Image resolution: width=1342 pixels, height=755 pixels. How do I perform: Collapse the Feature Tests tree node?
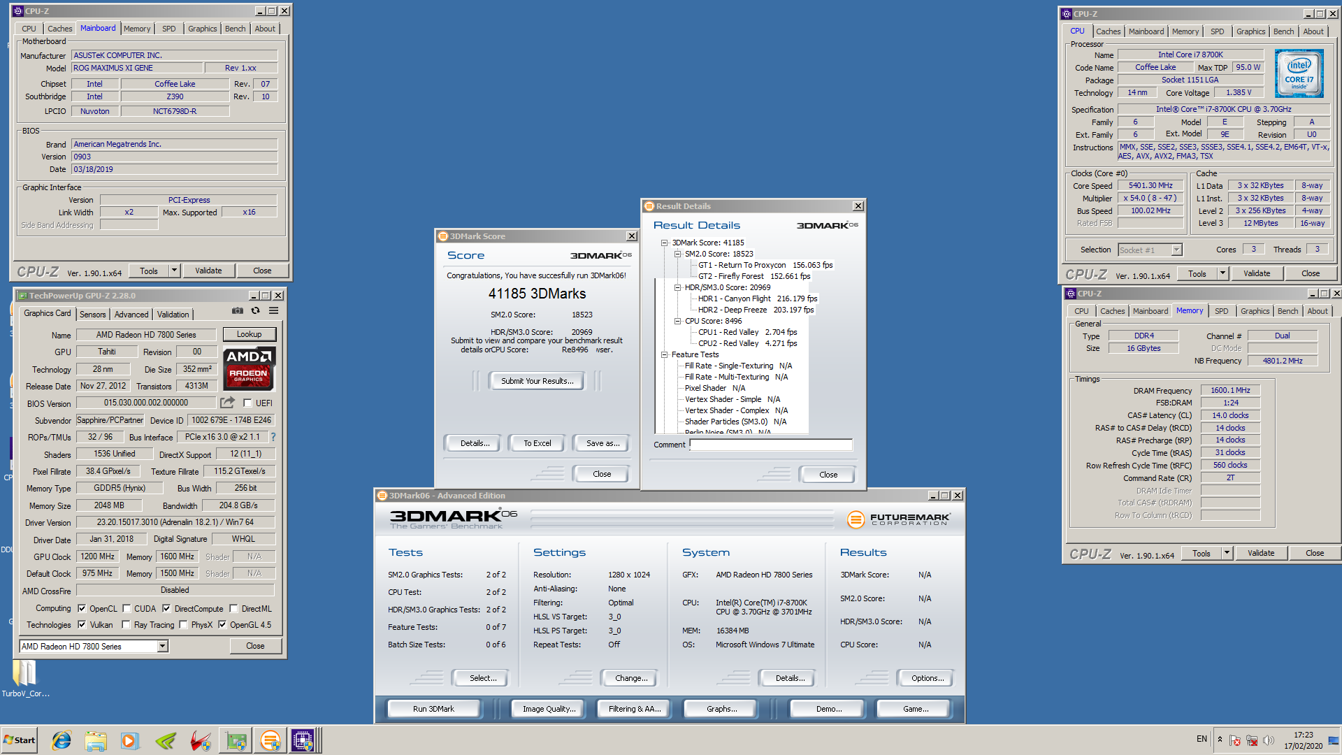664,354
